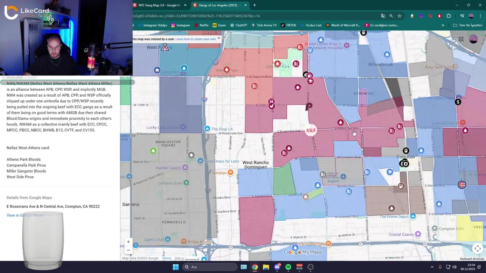Image resolution: width=486 pixels, height=273 pixels.
Task: Select 'Miller Gangster Bloods' text in panel
Action: pyautogui.click(x=26, y=171)
